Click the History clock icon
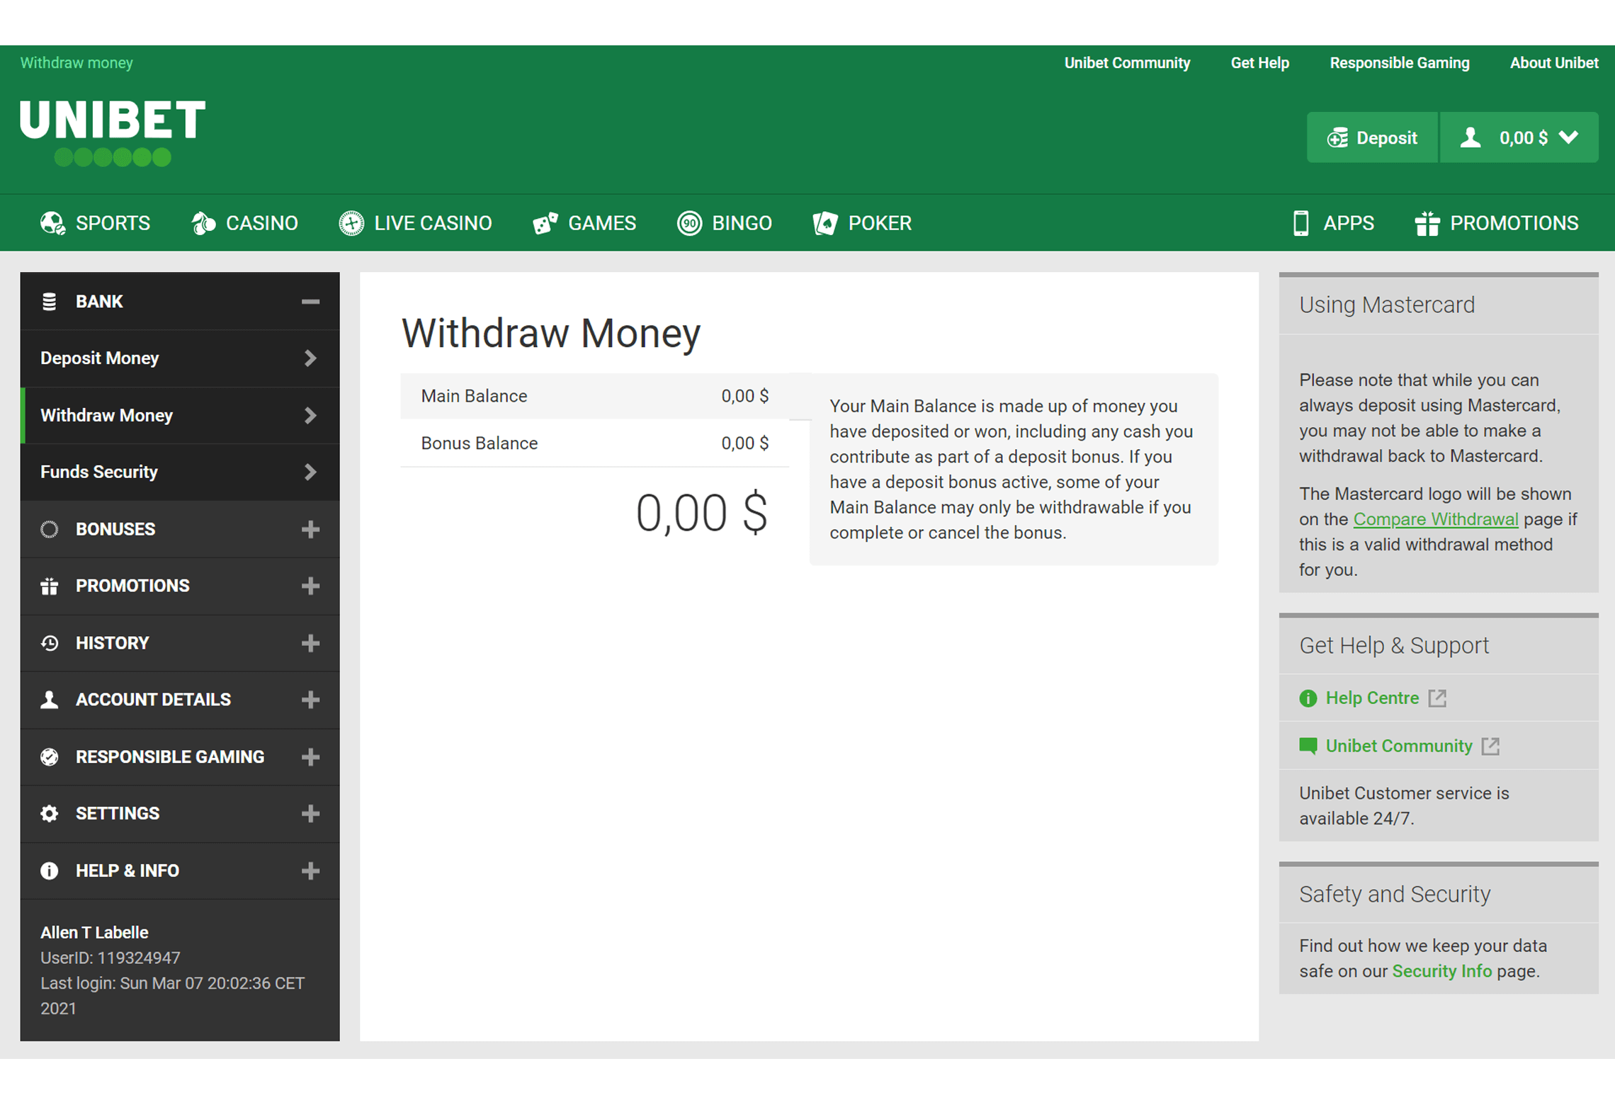Image resolution: width=1615 pixels, height=1105 pixels. 49,643
